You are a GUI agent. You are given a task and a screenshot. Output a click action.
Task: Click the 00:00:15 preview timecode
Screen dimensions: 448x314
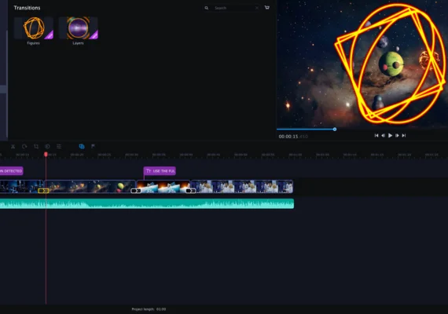[293, 137]
